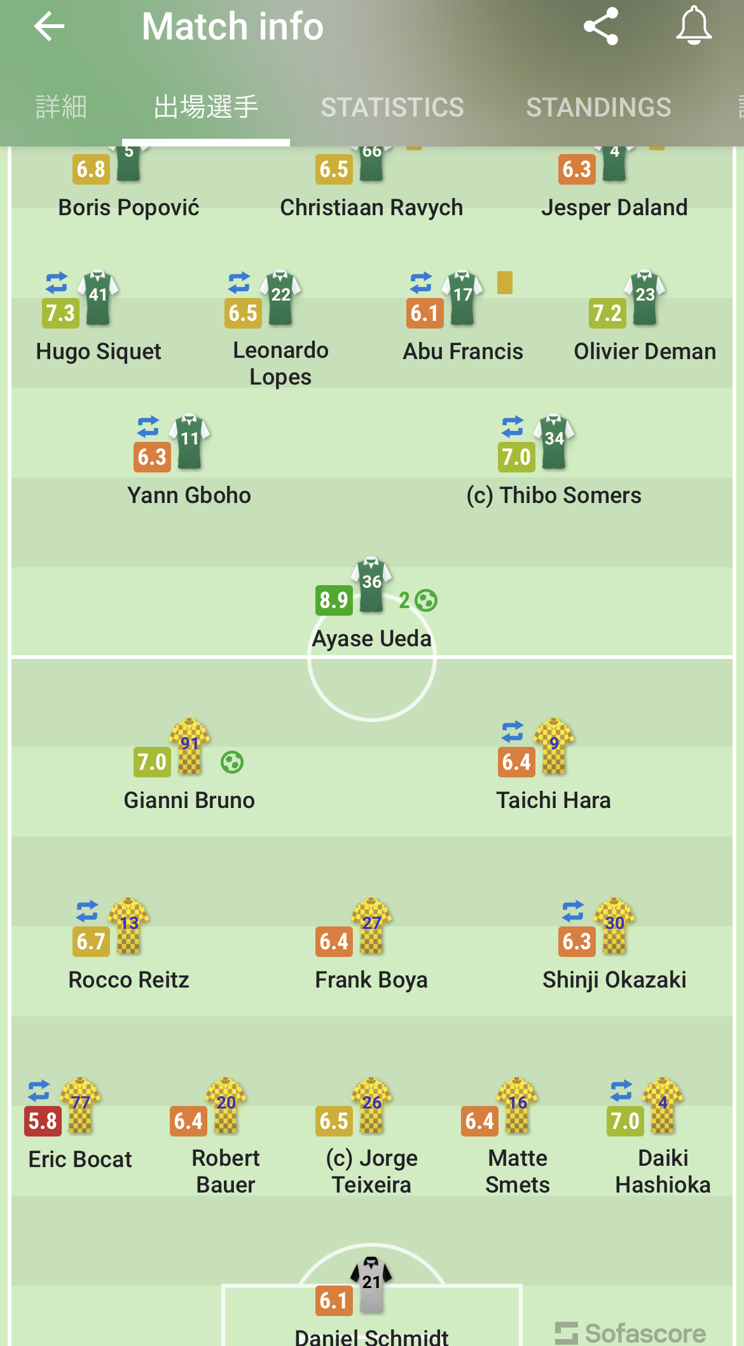Tap the back arrow icon

pyautogui.click(x=49, y=27)
